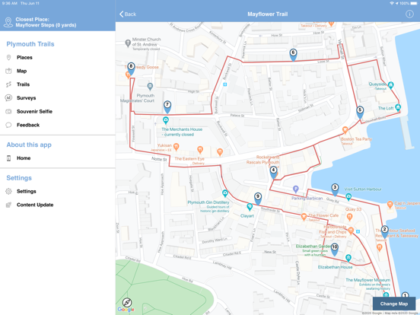Image resolution: width=420 pixels, height=315 pixels.
Task: Tap Minster Church of St Andrew pin
Action: [x=128, y=43]
